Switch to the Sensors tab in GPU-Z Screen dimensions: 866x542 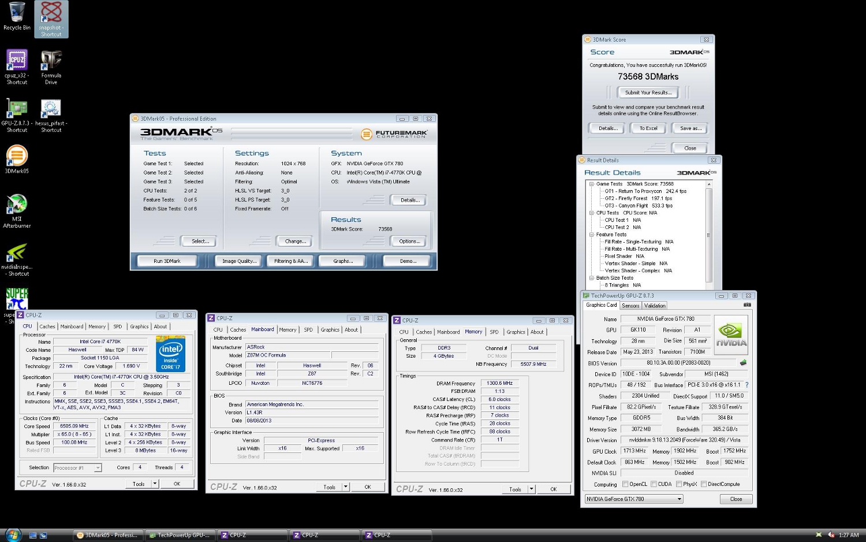[x=630, y=306]
